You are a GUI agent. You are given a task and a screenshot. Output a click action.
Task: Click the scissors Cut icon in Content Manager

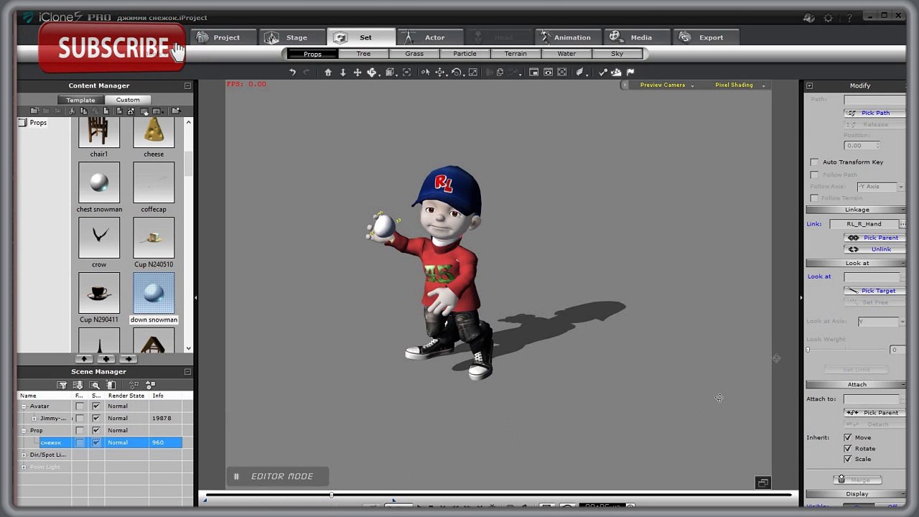72,111
